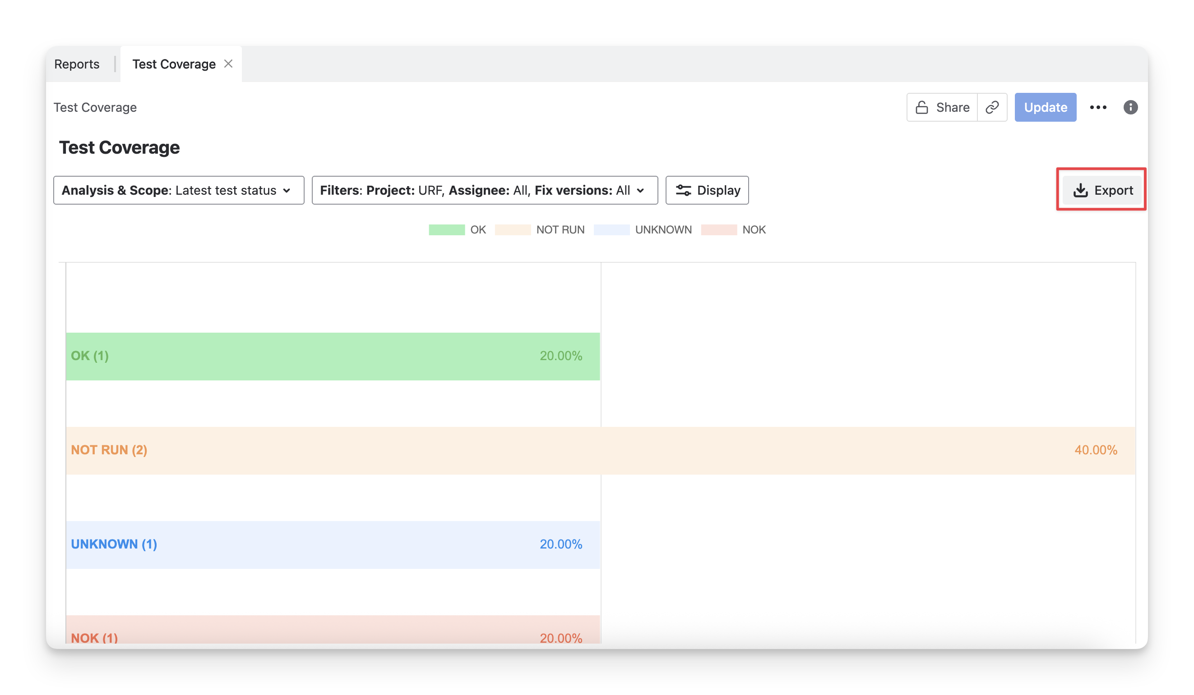The width and height of the screenshot is (1194, 695).
Task: Close the Test Coverage tab
Action: 228,64
